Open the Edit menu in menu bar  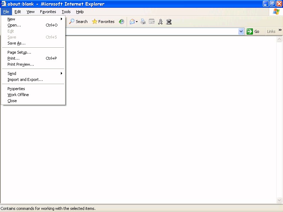pyautogui.click(x=18, y=12)
